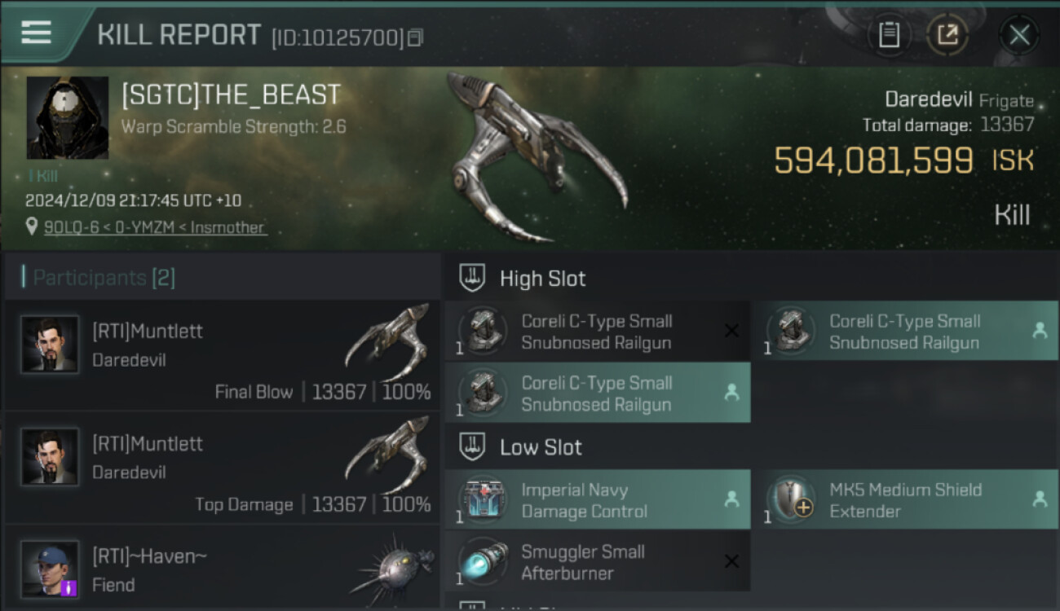Screen dimensions: 1060x611
Task: Click the Daredevil ship image
Action: [538, 157]
